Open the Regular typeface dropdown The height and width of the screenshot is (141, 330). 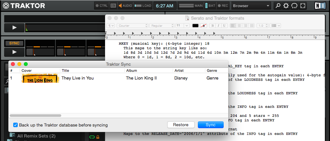click(162, 26)
